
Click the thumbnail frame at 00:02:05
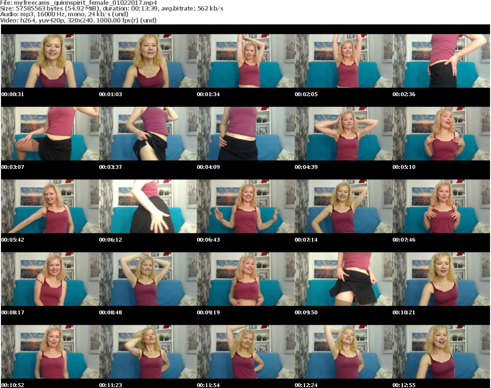pos(343,61)
